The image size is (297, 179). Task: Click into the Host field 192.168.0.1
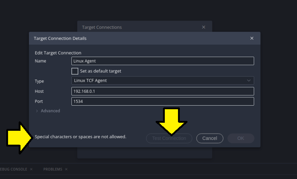[x=162, y=91]
